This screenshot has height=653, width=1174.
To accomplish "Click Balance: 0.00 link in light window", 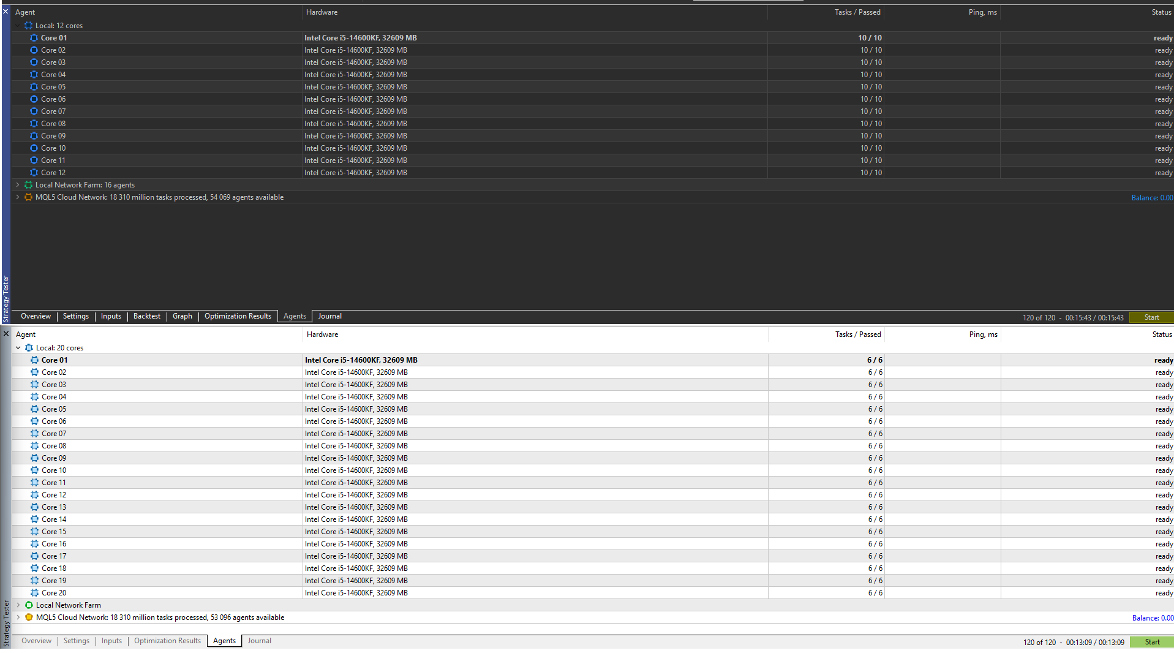I will [x=1153, y=618].
